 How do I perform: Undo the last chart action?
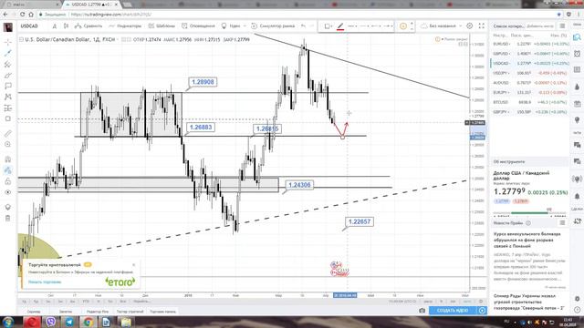(303, 26)
